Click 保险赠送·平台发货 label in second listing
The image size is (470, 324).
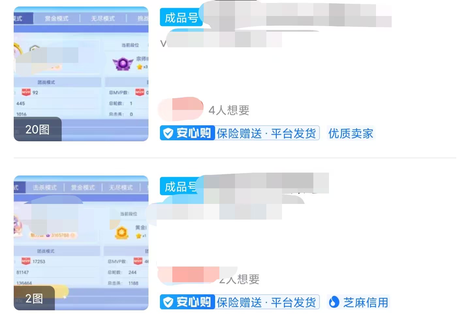click(x=266, y=302)
